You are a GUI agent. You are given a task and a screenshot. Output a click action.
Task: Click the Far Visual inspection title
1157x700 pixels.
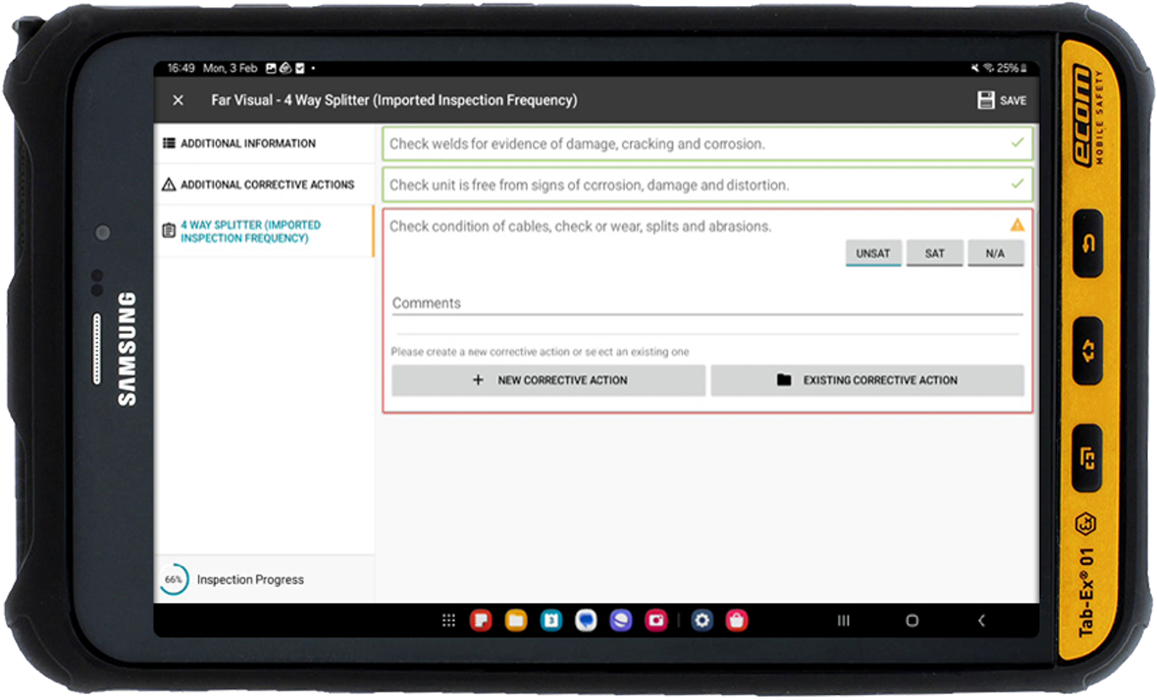pos(395,100)
